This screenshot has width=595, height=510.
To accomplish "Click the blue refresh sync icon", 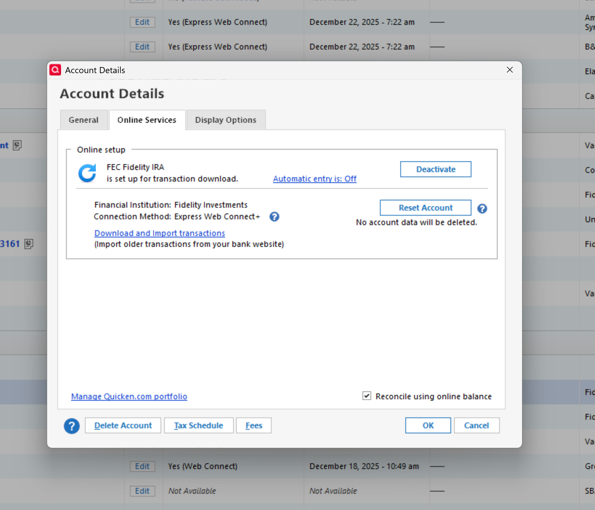I will [x=87, y=173].
